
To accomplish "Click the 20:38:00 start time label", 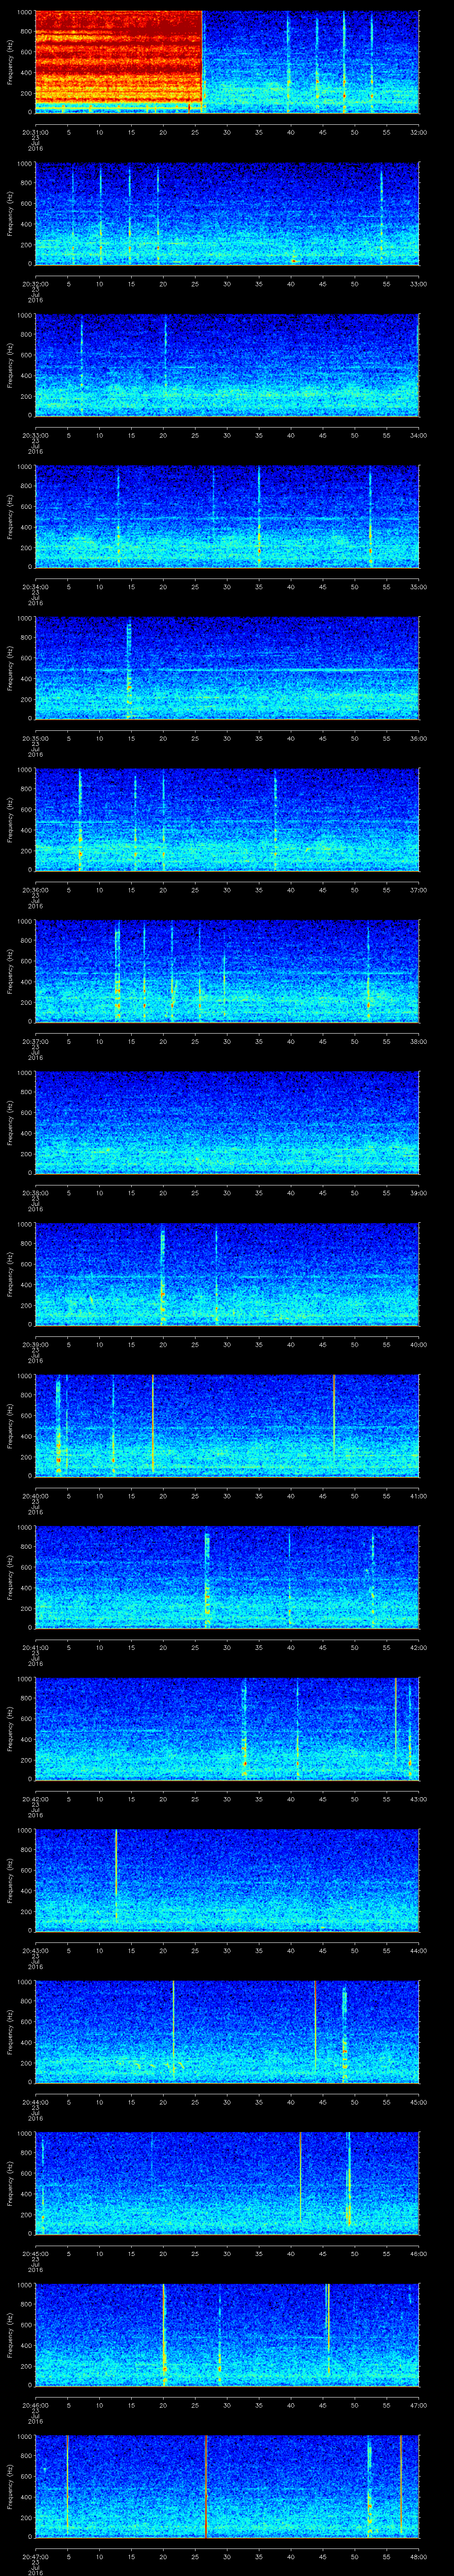I will (35, 1192).
